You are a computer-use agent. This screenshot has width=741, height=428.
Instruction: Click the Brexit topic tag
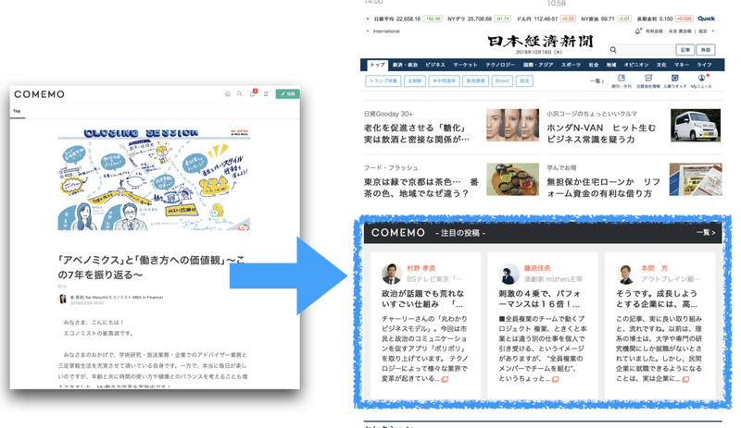tap(502, 81)
